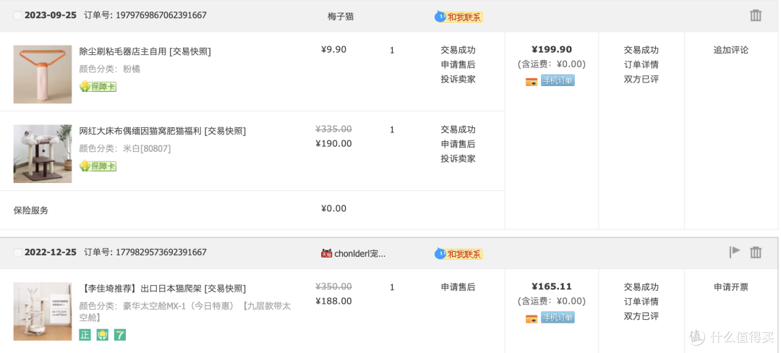Flag the 2022-12-25 order
Viewport: 781px width, 353px height.
(x=735, y=252)
